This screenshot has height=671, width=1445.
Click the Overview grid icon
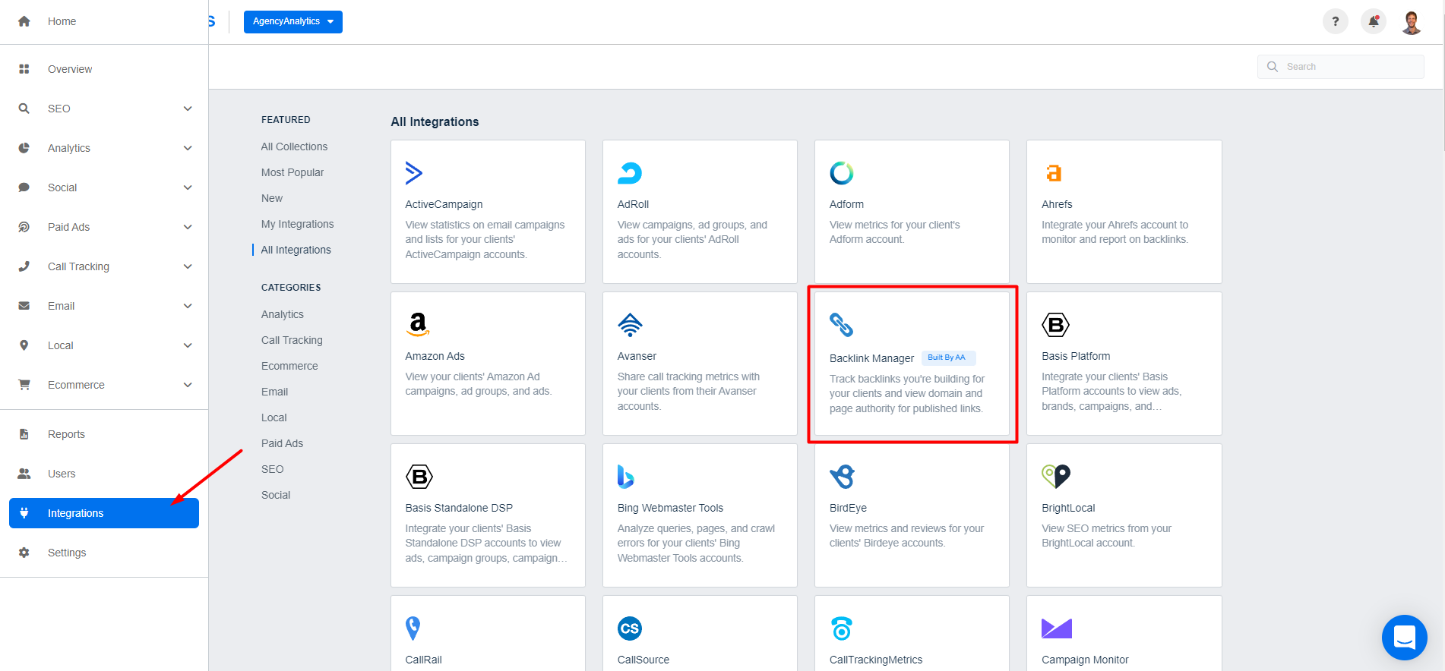24,69
